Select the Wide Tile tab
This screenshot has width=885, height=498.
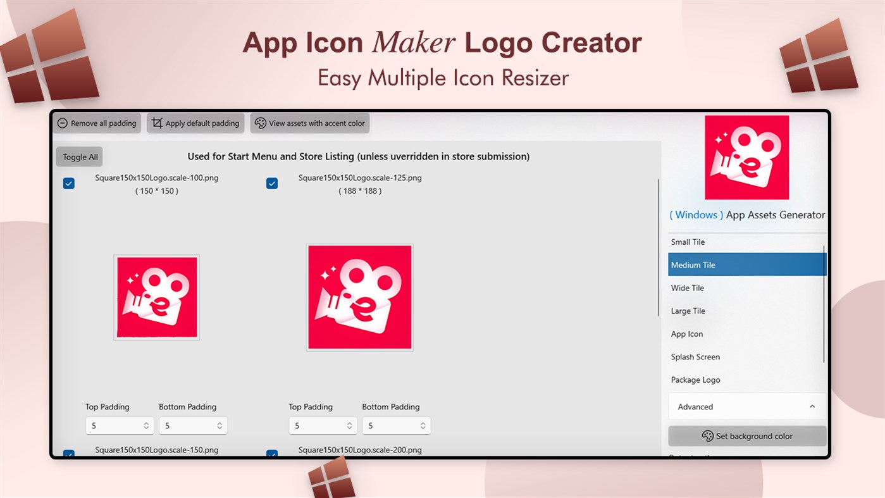coord(687,288)
